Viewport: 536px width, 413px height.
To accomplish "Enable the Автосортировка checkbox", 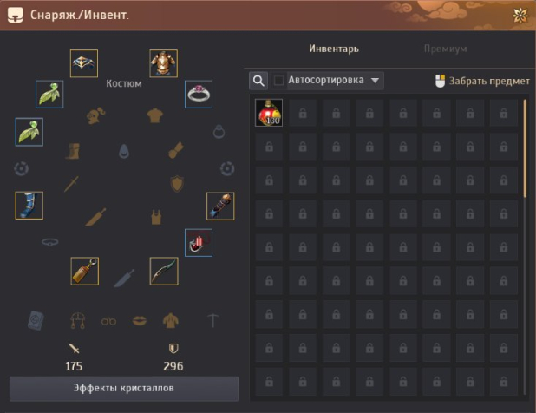I will (278, 81).
